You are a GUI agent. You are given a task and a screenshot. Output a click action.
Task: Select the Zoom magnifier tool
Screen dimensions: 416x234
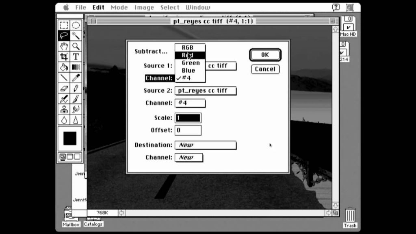[76, 46]
